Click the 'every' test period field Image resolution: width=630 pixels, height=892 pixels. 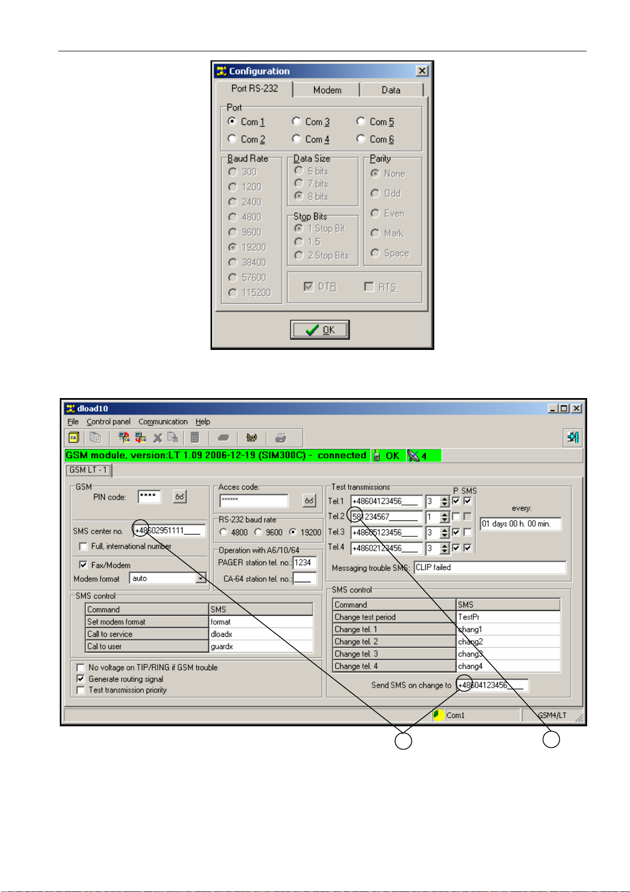pos(521,524)
